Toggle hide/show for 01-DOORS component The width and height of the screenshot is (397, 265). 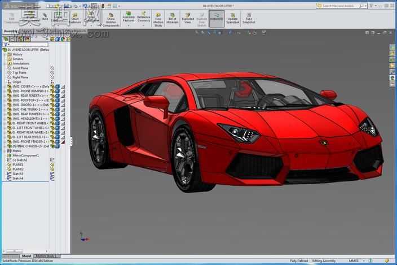(52, 105)
